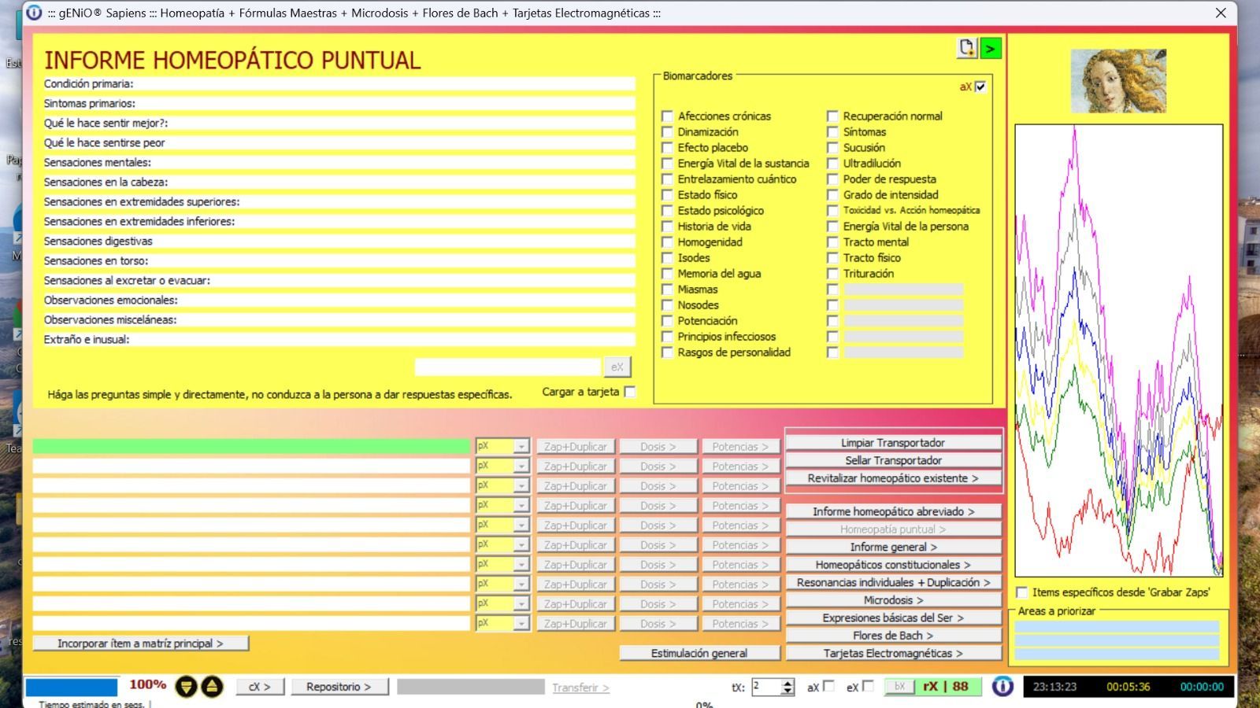Open Tarjetas Electromagnéticas module
This screenshot has width=1260, height=708.
coord(893,653)
